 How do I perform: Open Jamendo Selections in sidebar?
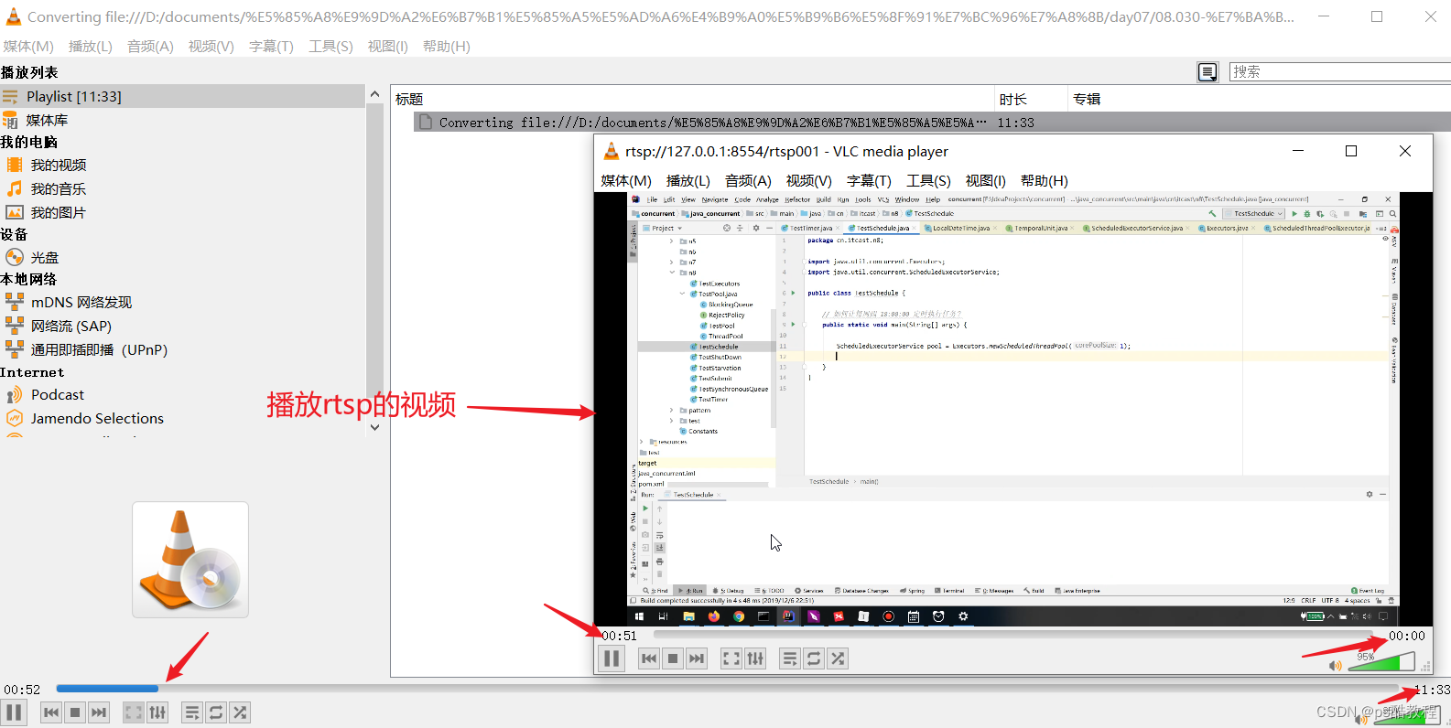[x=97, y=418]
